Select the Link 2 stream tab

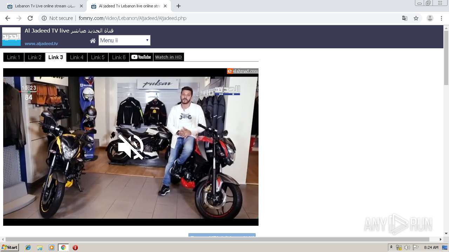pos(34,57)
